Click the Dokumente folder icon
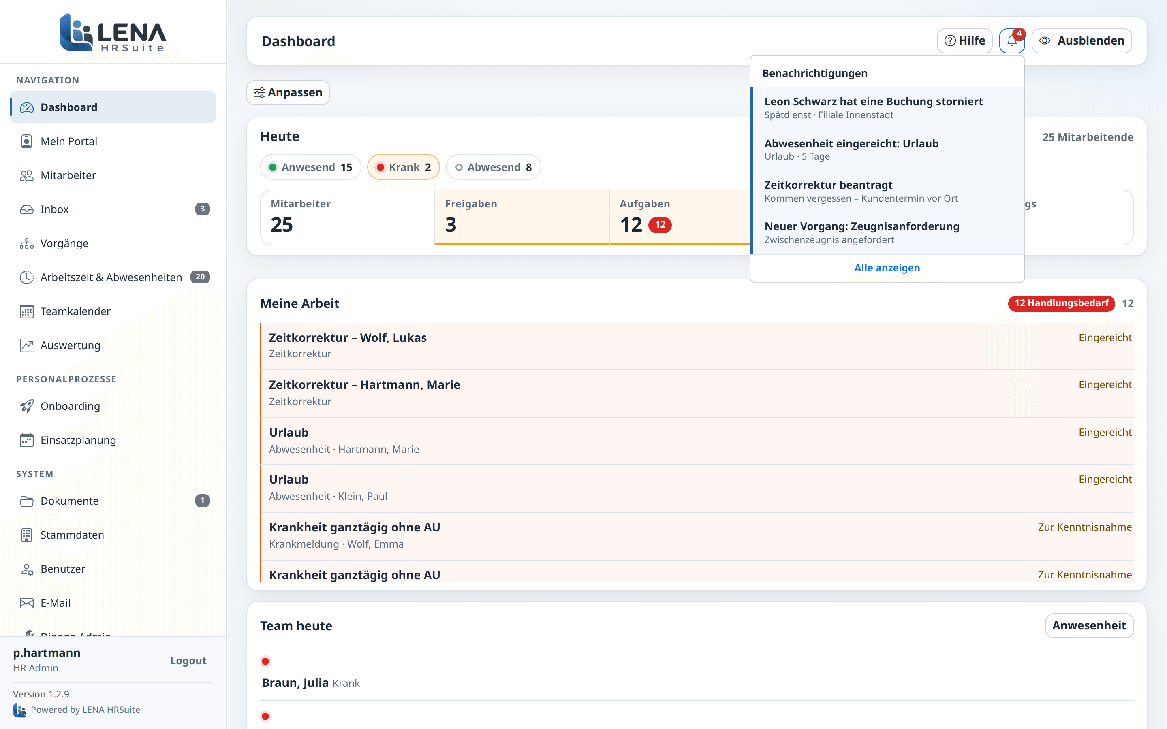 point(26,501)
